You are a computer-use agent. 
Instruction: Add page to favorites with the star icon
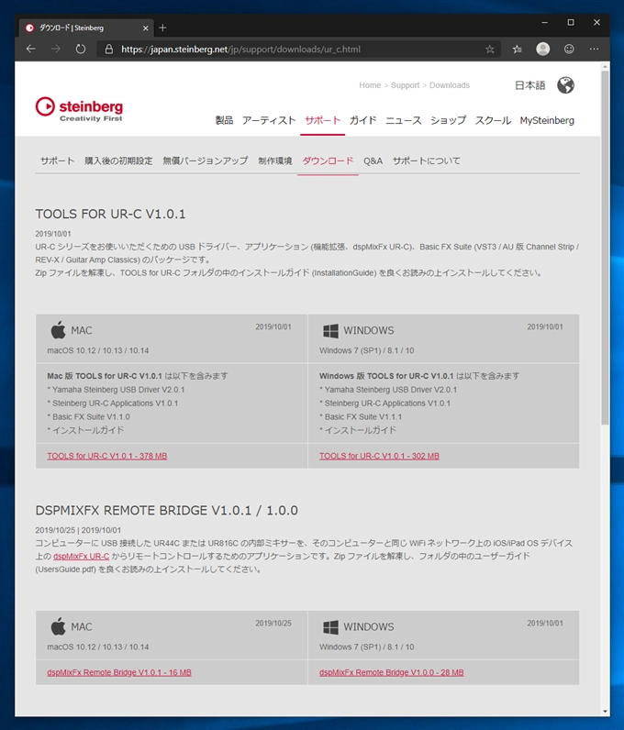[x=490, y=49]
